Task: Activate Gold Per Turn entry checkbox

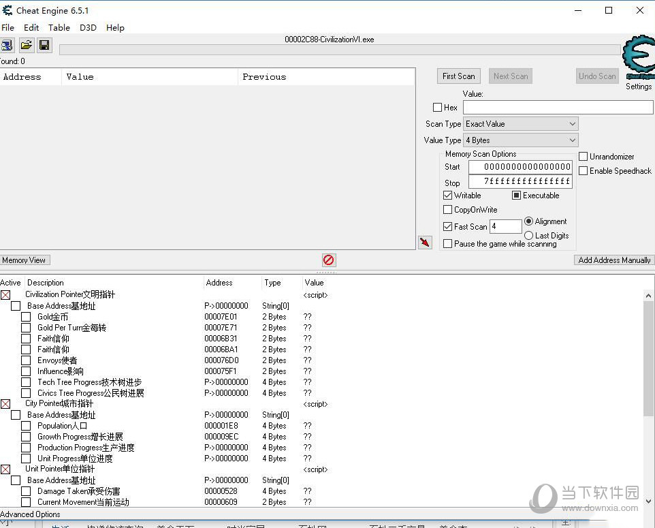Action: tap(26, 327)
